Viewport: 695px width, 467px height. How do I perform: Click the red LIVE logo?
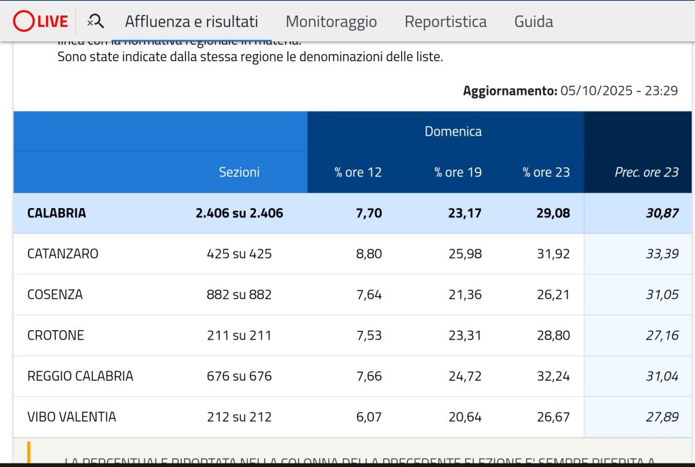click(41, 22)
